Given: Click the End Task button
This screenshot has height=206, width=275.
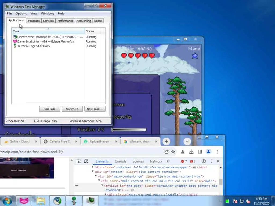Looking at the screenshot, I should (x=50, y=109).
